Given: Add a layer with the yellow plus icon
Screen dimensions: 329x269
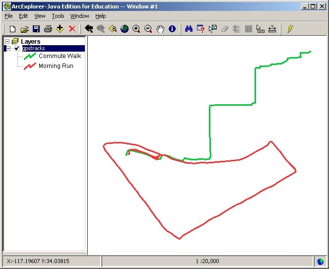Looking at the screenshot, I should click(60, 29).
